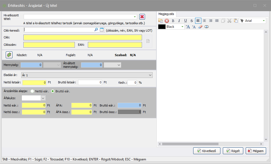Select the Bruttó eár. radio button
This screenshot has width=271, height=164.
(x=53, y=91)
